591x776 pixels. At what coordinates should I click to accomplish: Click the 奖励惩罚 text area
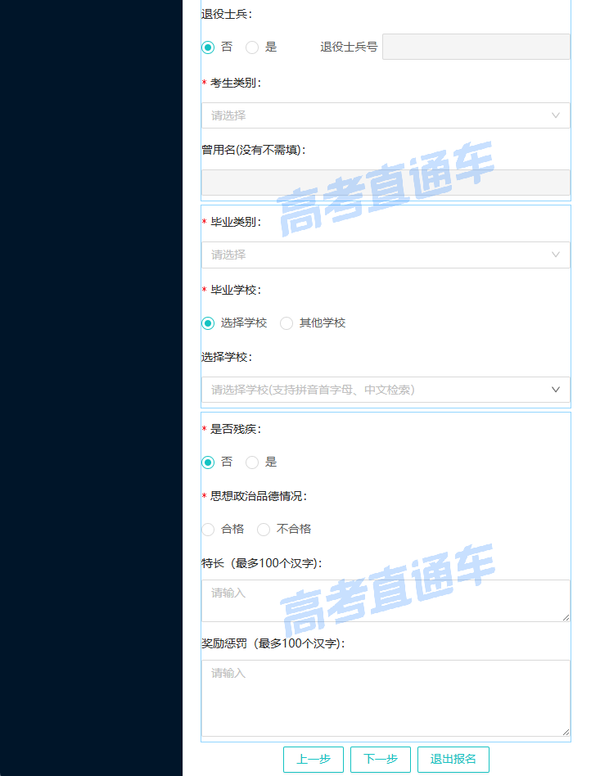(386, 698)
